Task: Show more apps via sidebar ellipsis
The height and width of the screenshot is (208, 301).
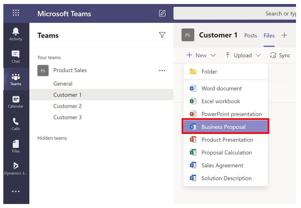Action: [x=16, y=191]
